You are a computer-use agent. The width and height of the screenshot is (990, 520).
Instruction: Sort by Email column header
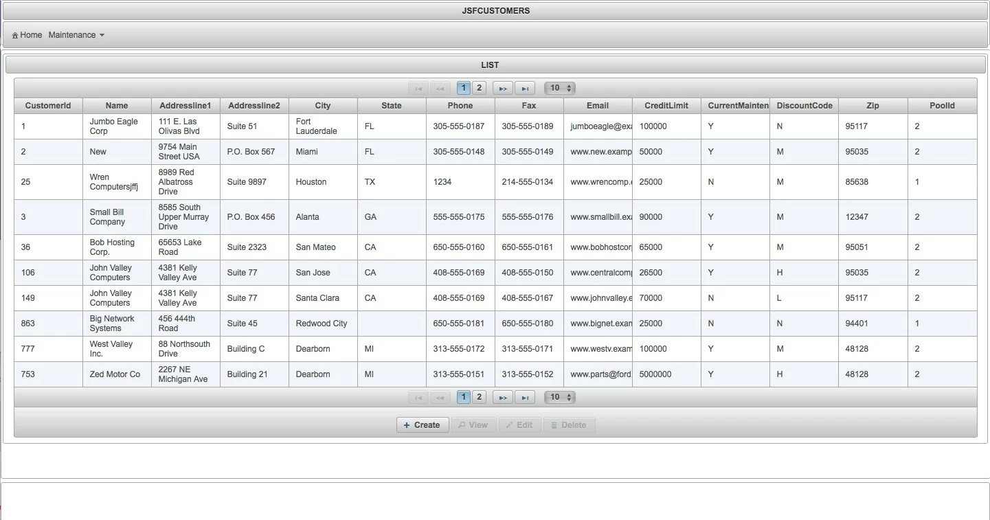(x=598, y=106)
